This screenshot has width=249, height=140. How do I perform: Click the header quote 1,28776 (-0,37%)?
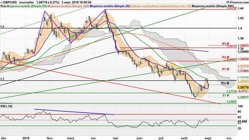48,3
